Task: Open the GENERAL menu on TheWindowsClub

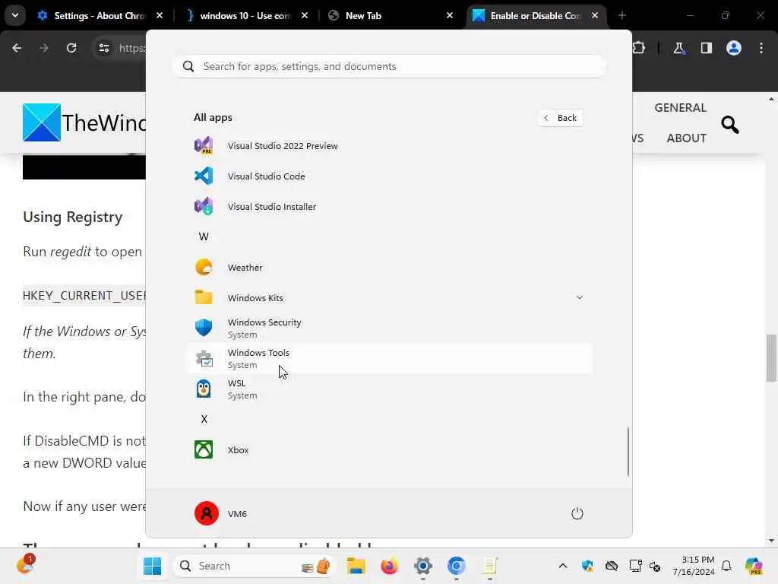Action: 680,108
